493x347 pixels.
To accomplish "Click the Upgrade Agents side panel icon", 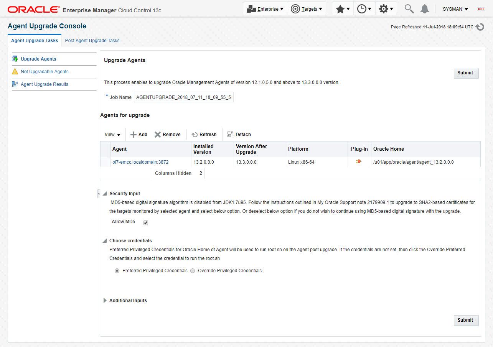I will click(15, 59).
